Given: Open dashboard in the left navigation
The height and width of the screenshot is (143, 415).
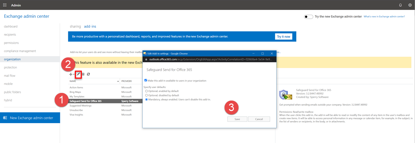Looking at the screenshot, I should point(10,26).
